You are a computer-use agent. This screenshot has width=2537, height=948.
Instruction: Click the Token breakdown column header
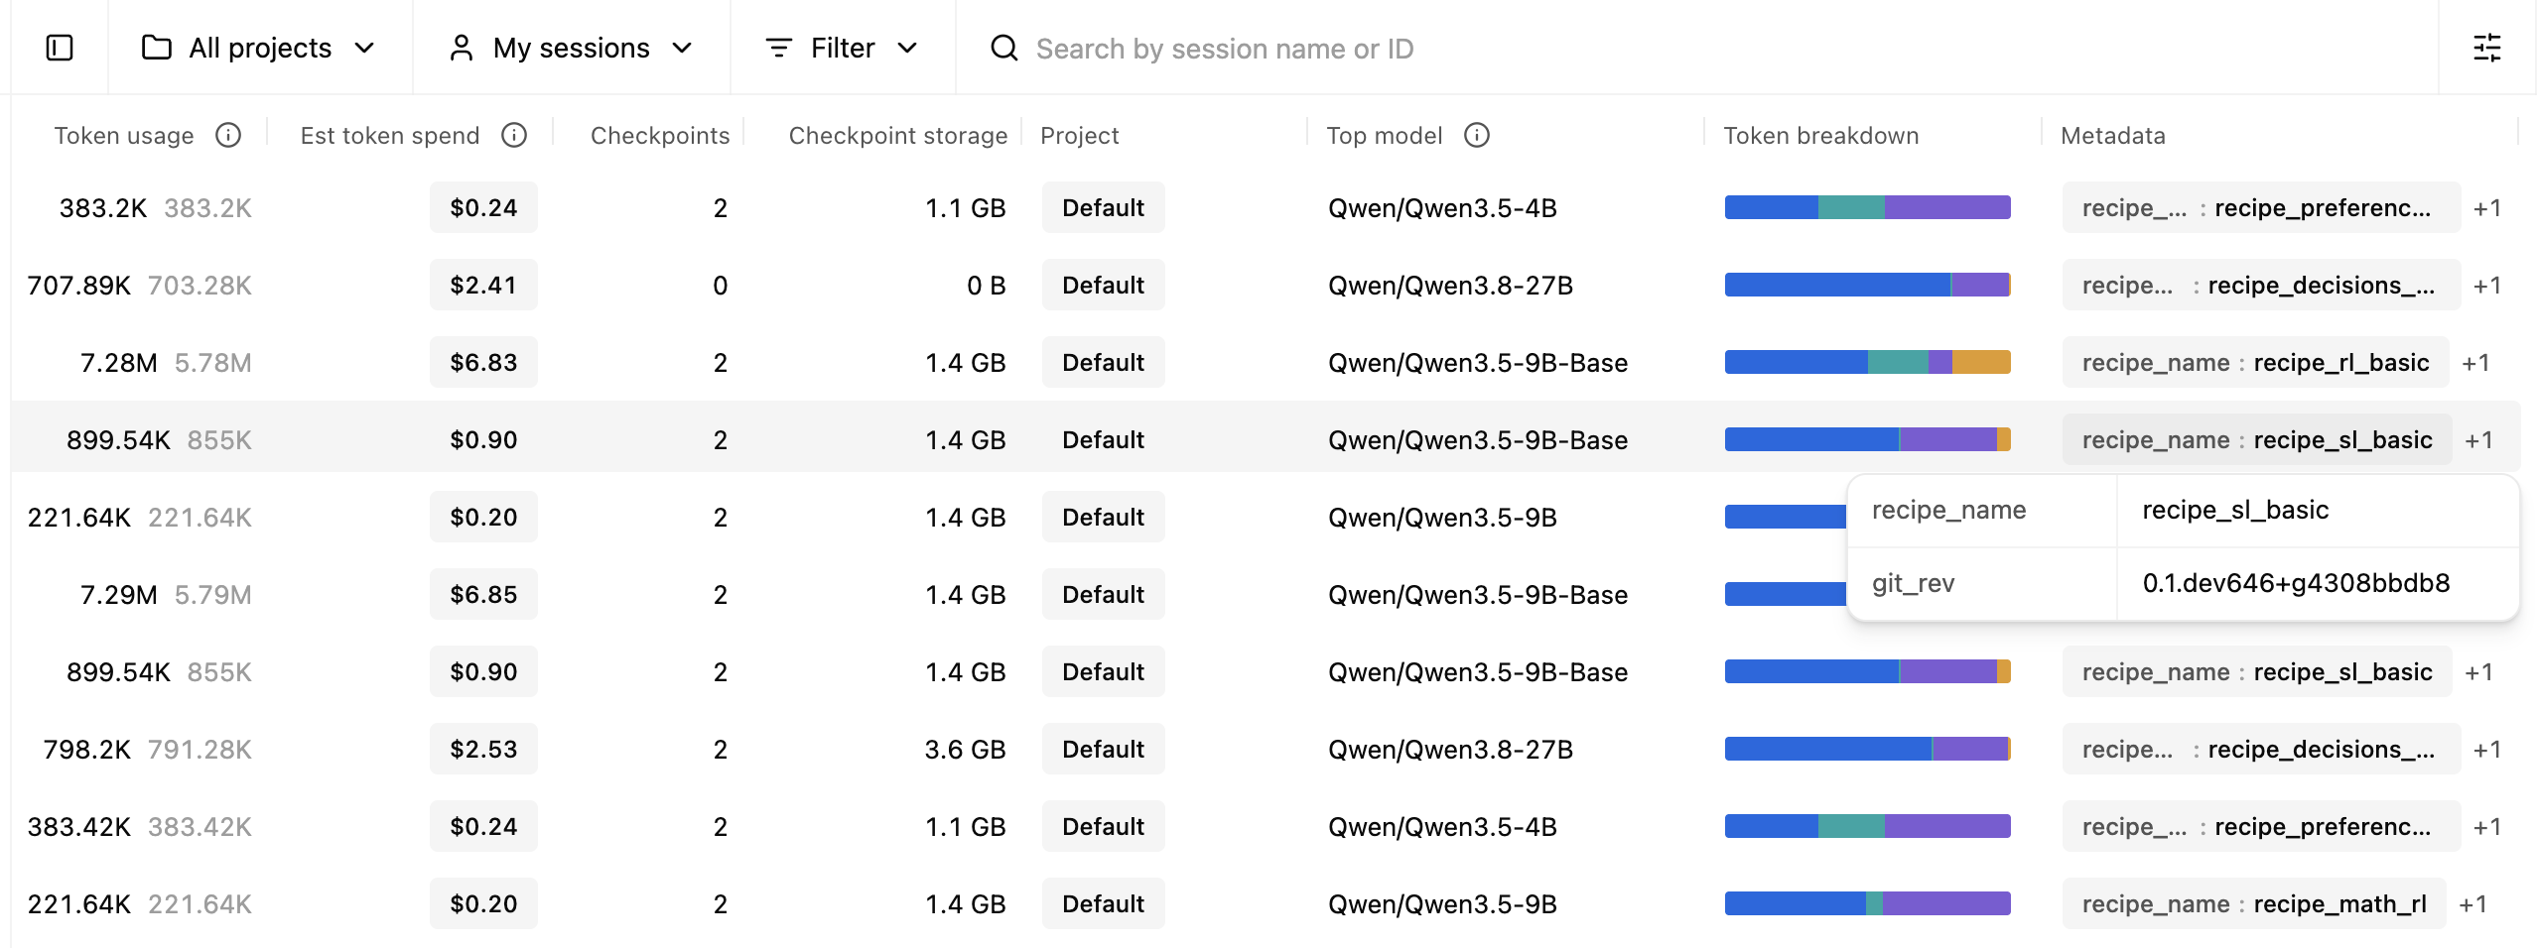(x=1821, y=136)
